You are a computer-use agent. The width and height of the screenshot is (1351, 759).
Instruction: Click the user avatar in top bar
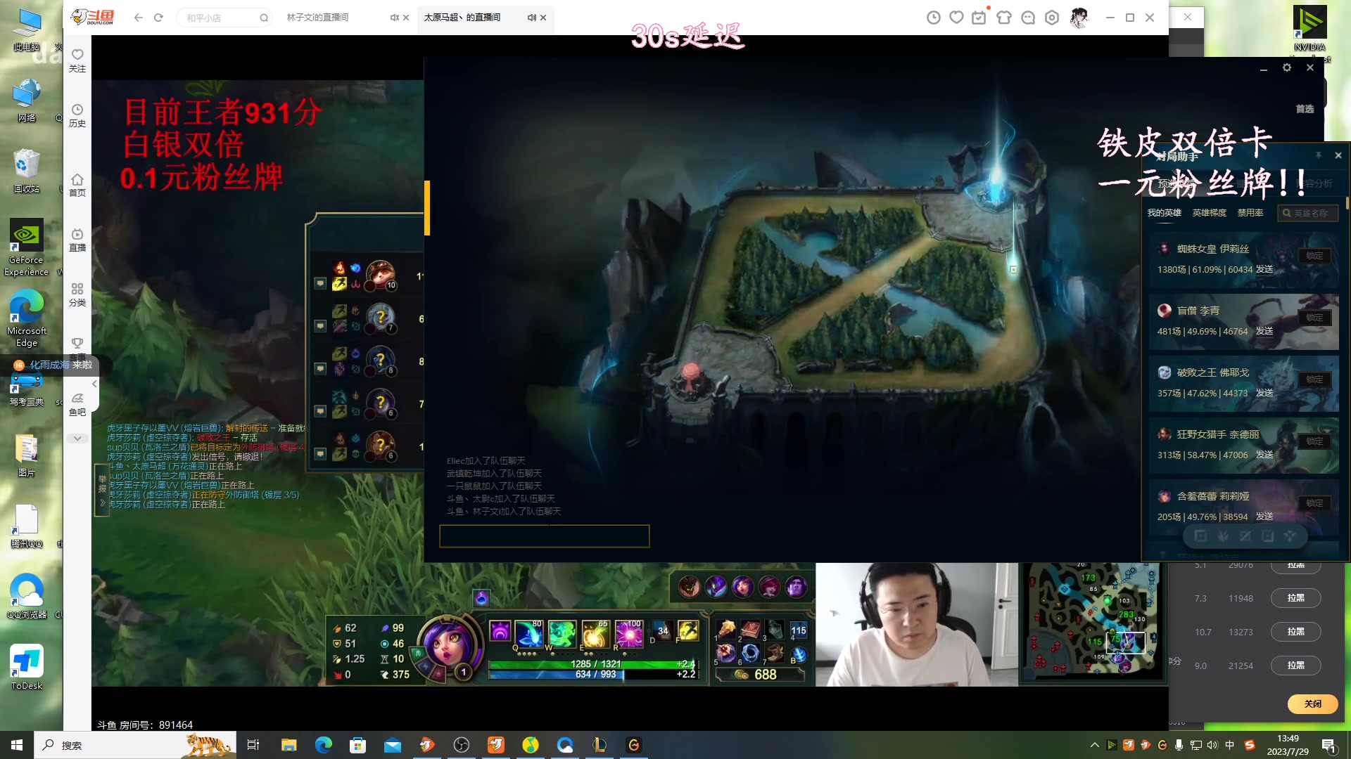tap(1079, 18)
